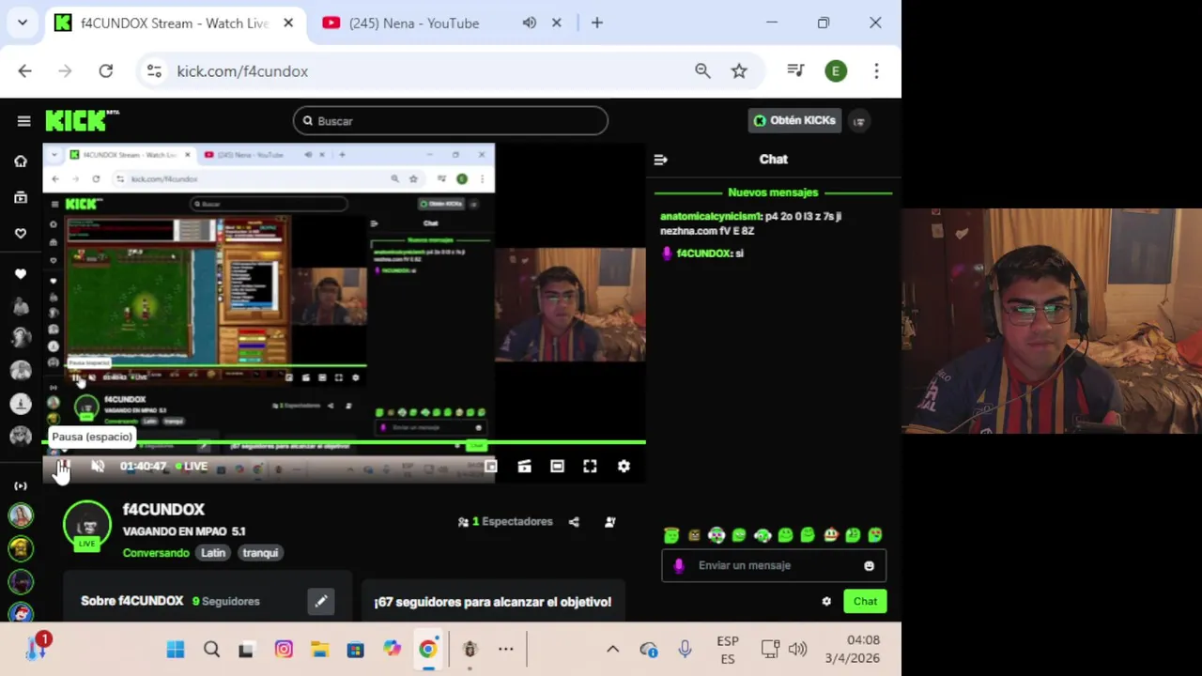Click user follow icon beside share

tap(610, 522)
